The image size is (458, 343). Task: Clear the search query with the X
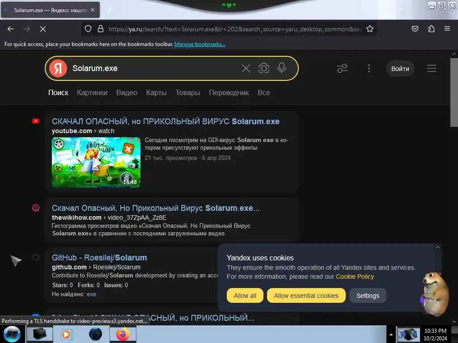point(246,68)
